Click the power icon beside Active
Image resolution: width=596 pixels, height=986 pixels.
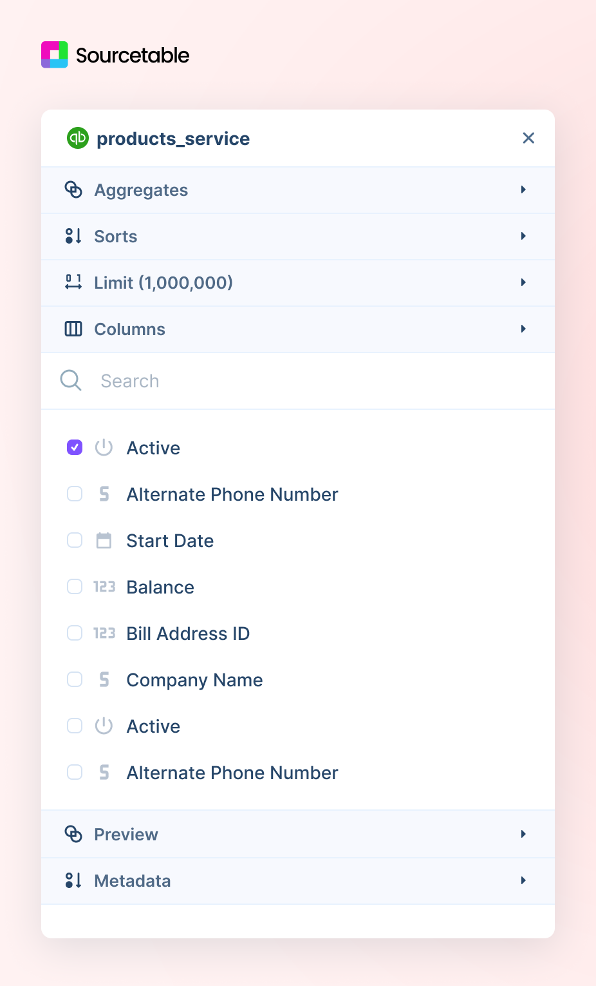pyautogui.click(x=104, y=447)
